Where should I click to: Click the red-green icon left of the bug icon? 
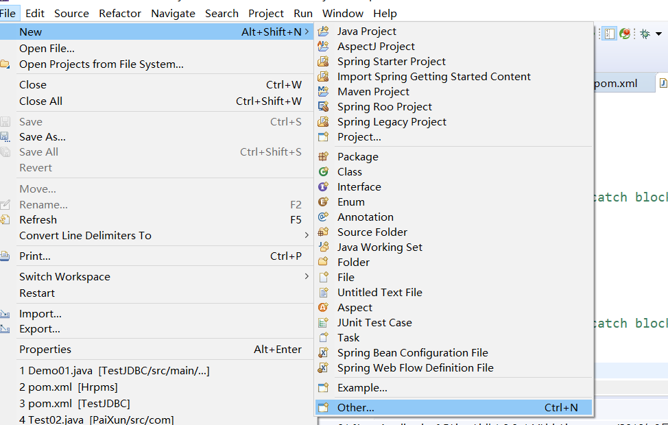pos(625,34)
